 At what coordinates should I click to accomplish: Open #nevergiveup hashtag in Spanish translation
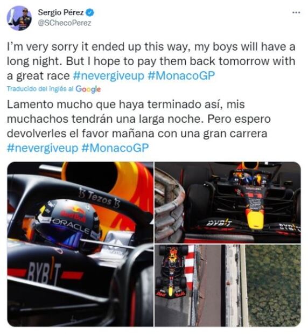click(x=43, y=148)
